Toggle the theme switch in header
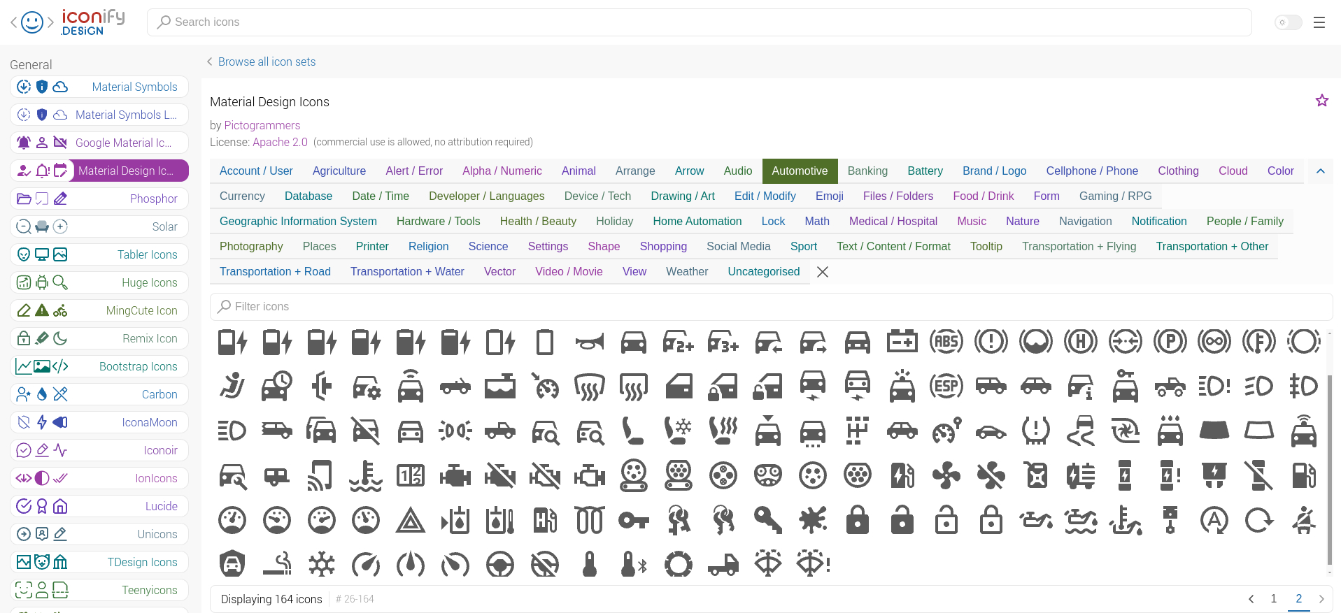The width and height of the screenshot is (1341, 613). (1288, 22)
